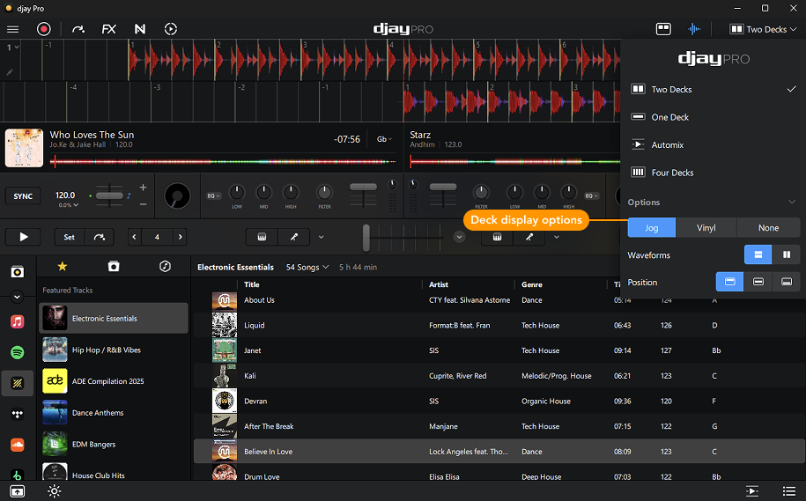Select One Deck layout
This screenshot has width=806, height=501.
coord(713,117)
